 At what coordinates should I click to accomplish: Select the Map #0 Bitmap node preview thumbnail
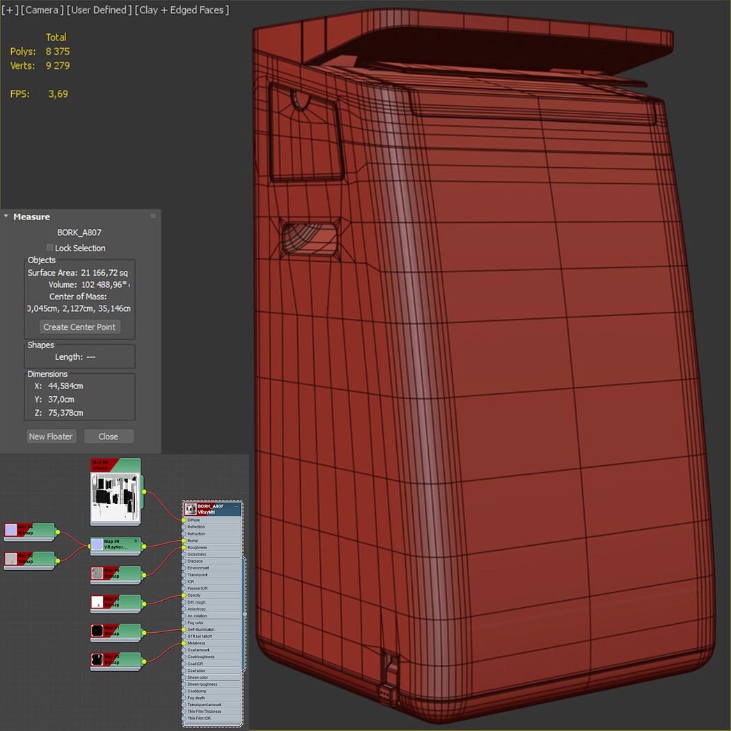click(115, 496)
